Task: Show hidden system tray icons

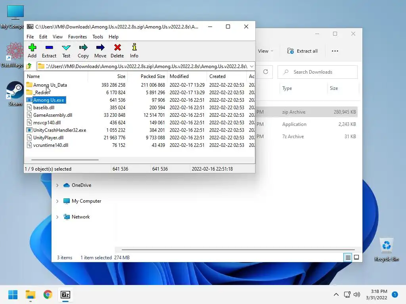Action: [336, 294]
